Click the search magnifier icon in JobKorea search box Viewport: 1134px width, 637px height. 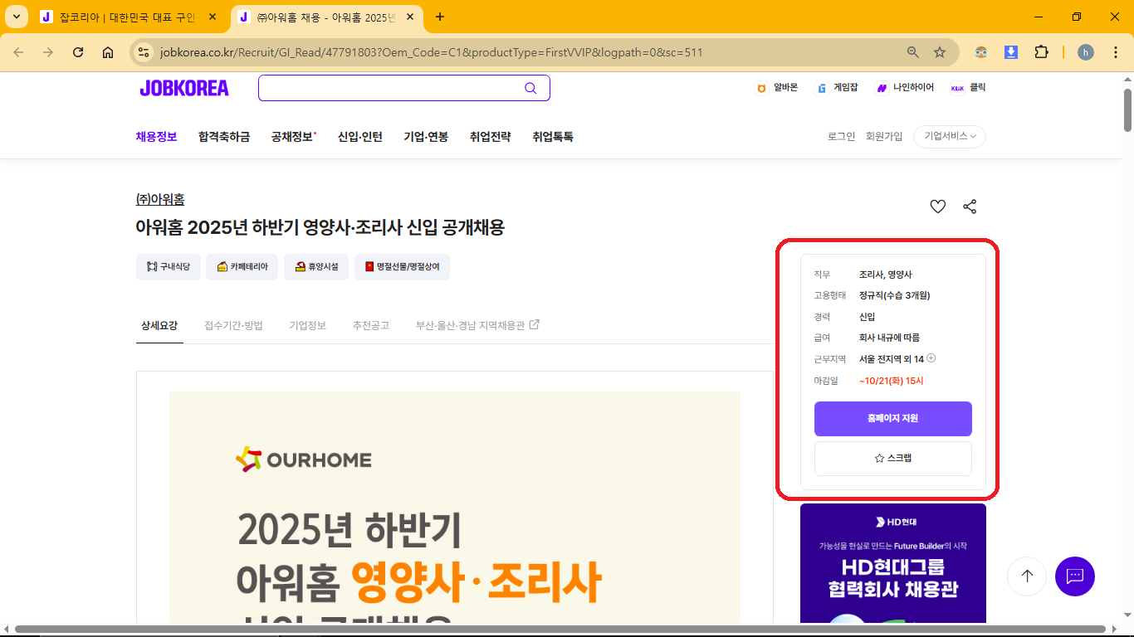[530, 89]
